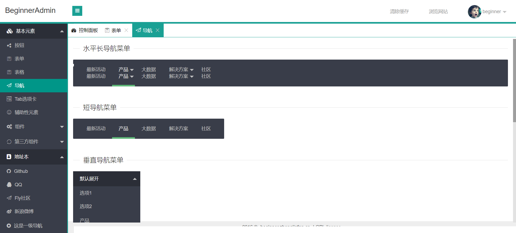Toggle sidebar with hamburger menu button
Viewport: 516px width, 233px height.
[77, 11]
